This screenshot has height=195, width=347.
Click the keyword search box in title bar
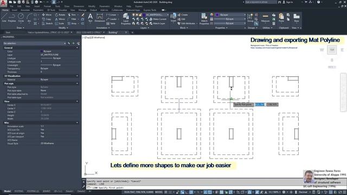click(x=261, y=2)
